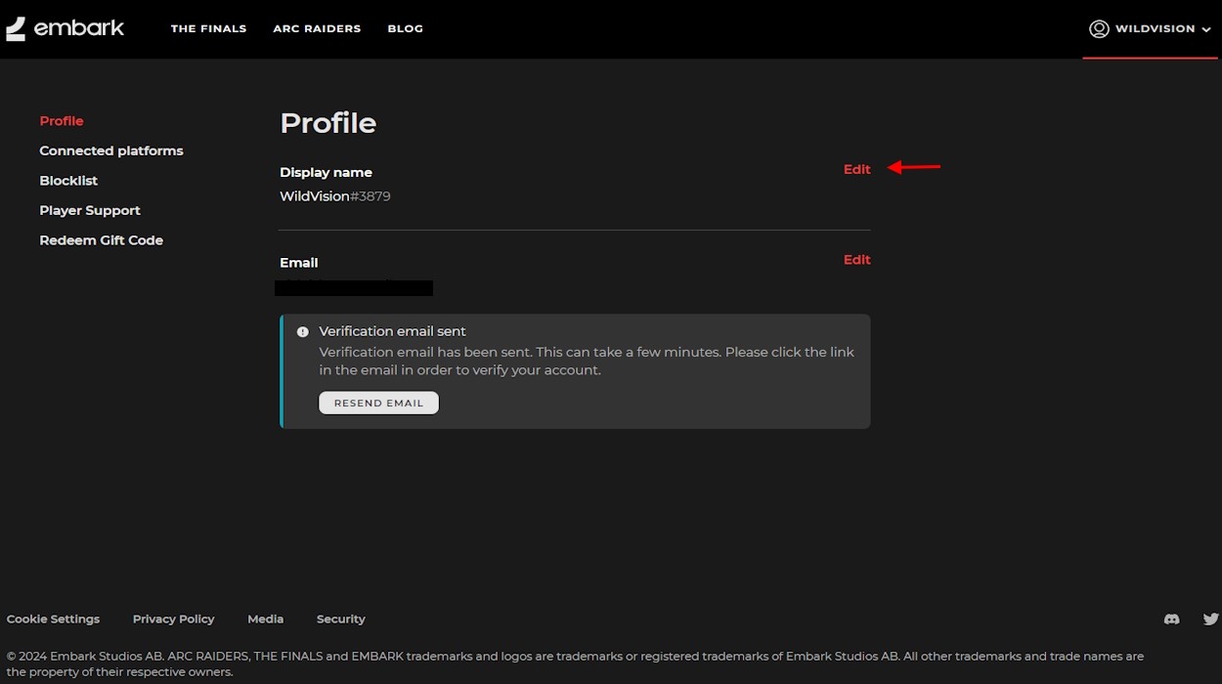Click the RESEND EMAIL button

pyautogui.click(x=378, y=403)
